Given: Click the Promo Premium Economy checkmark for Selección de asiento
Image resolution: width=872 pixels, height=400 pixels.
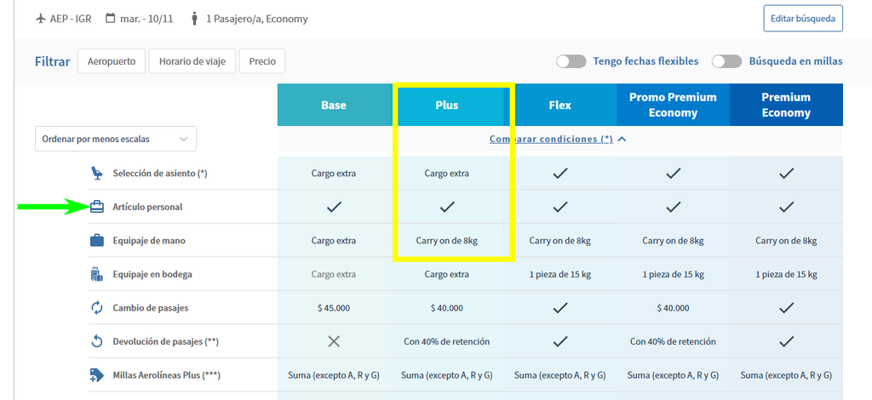Looking at the screenshot, I should pos(673,174).
